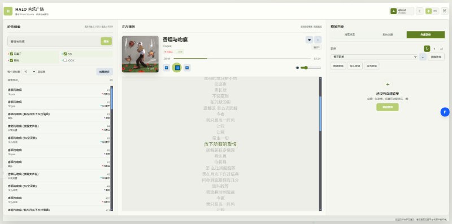Click the green H logo of HALO 音乐广场

click(x=8, y=11)
